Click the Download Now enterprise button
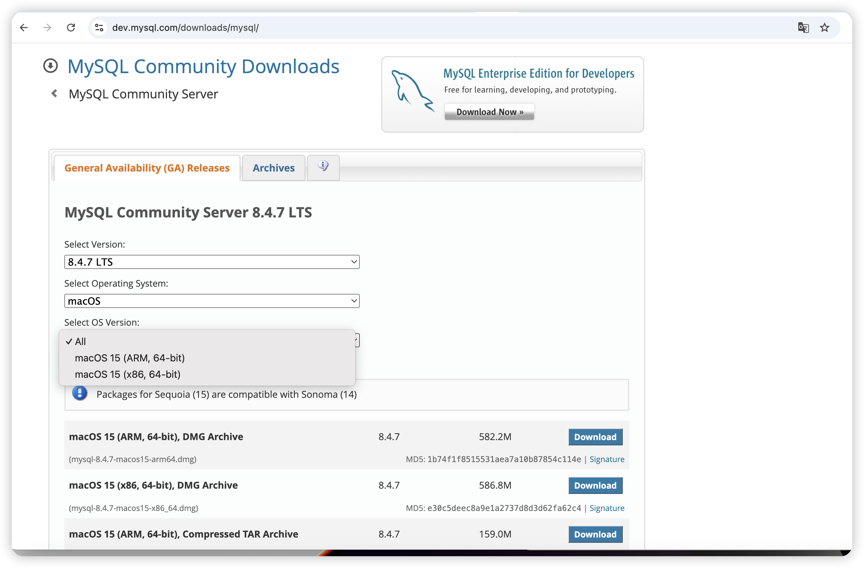 [x=489, y=112]
